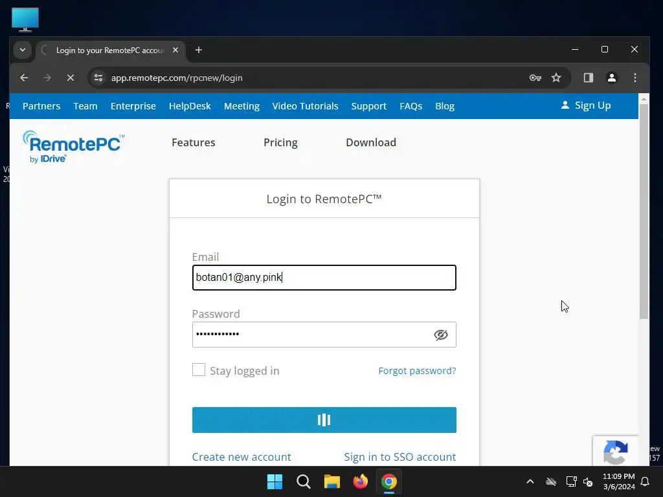Click the Chrome taskbar icon

(389, 481)
